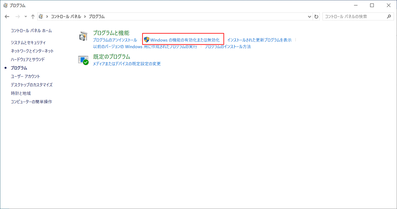Open インストールされた更新プログラムを表示 link
397x209 pixels.
(259, 40)
